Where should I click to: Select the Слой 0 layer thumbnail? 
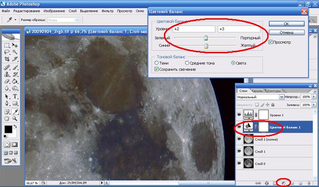click(x=248, y=163)
